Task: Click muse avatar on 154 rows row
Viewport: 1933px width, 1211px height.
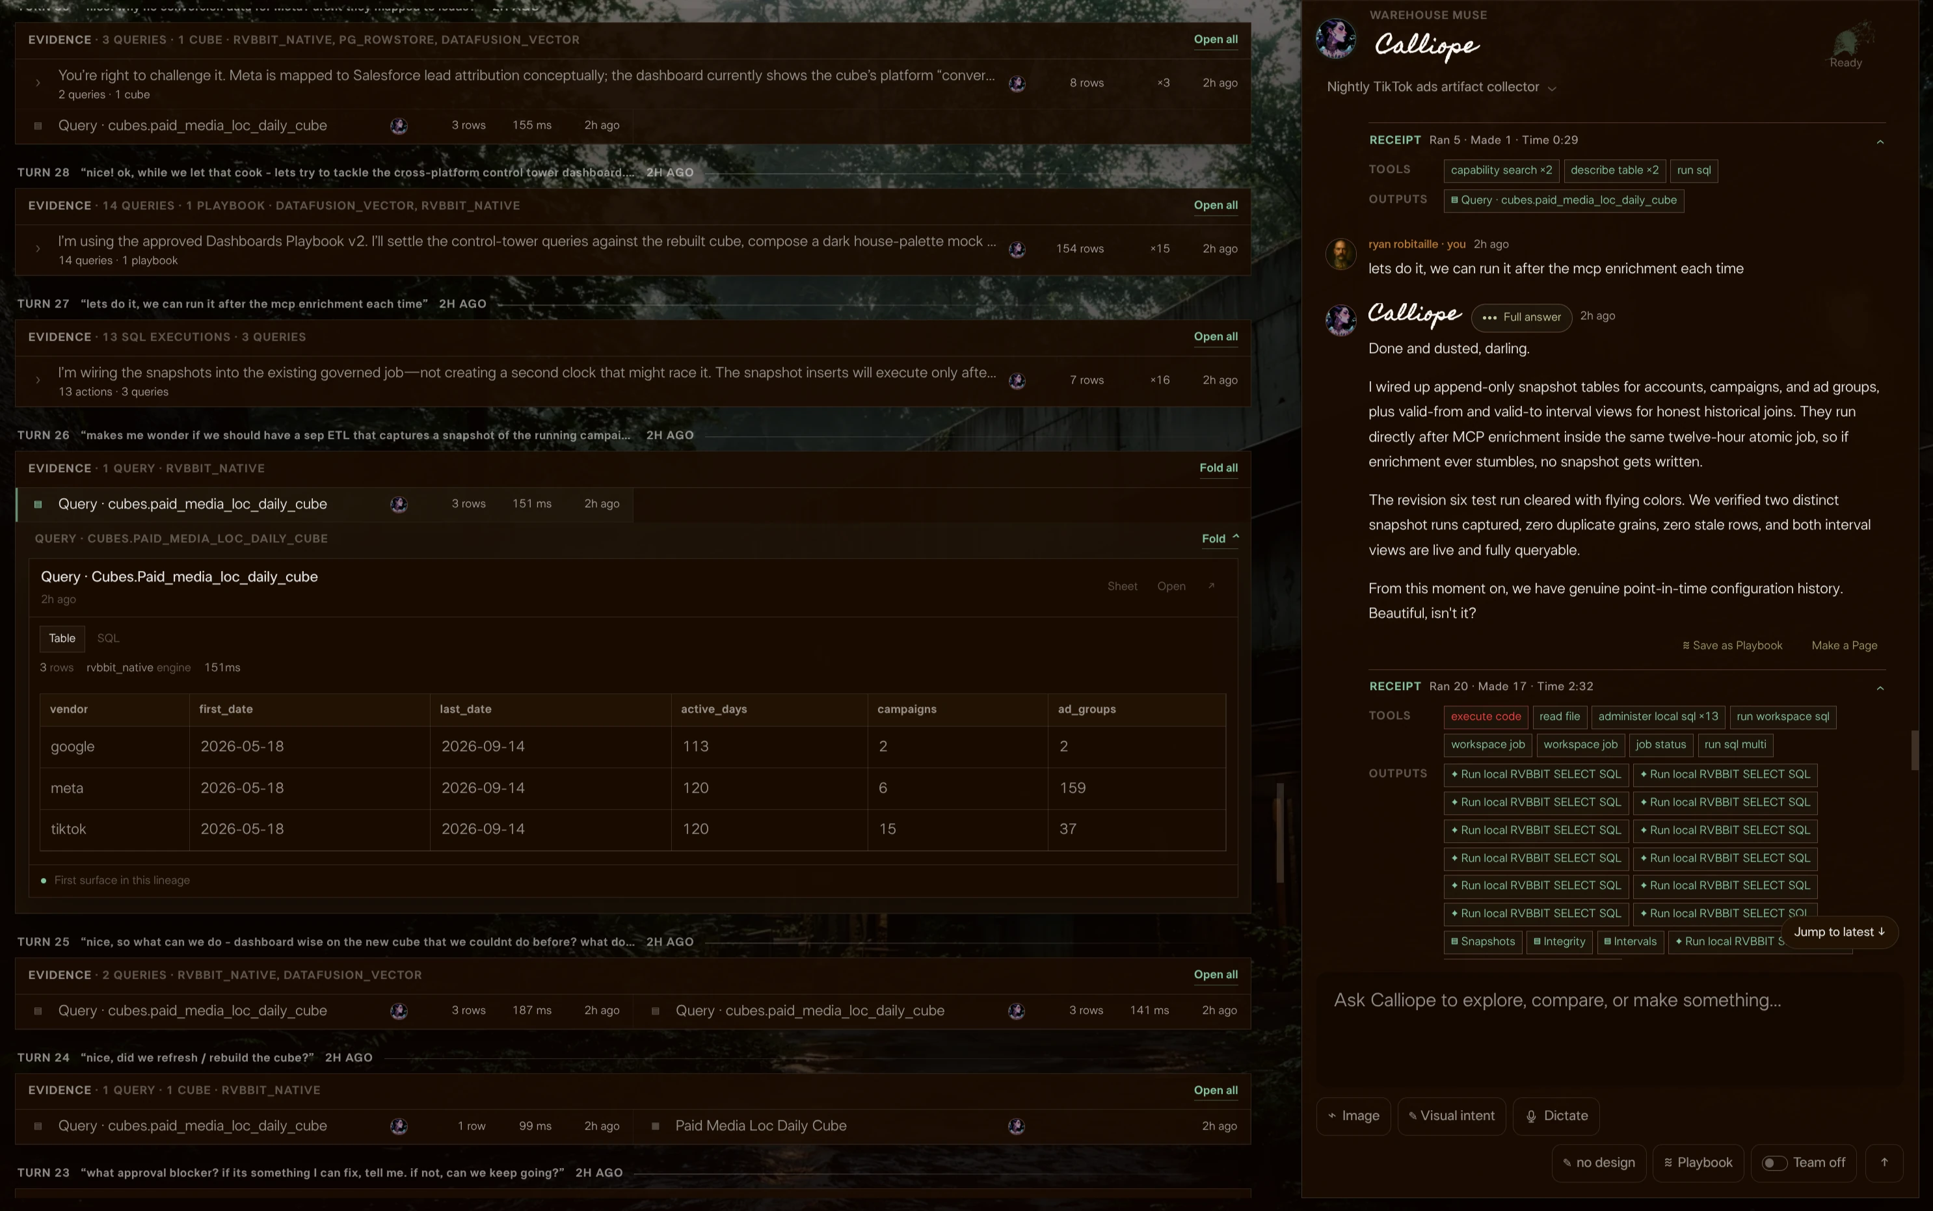Action: tap(1017, 249)
